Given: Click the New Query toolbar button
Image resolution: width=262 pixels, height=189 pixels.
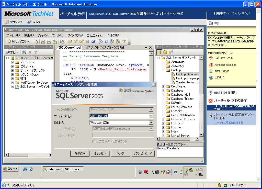Looking at the screenshot, I should [x=19, y=41].
